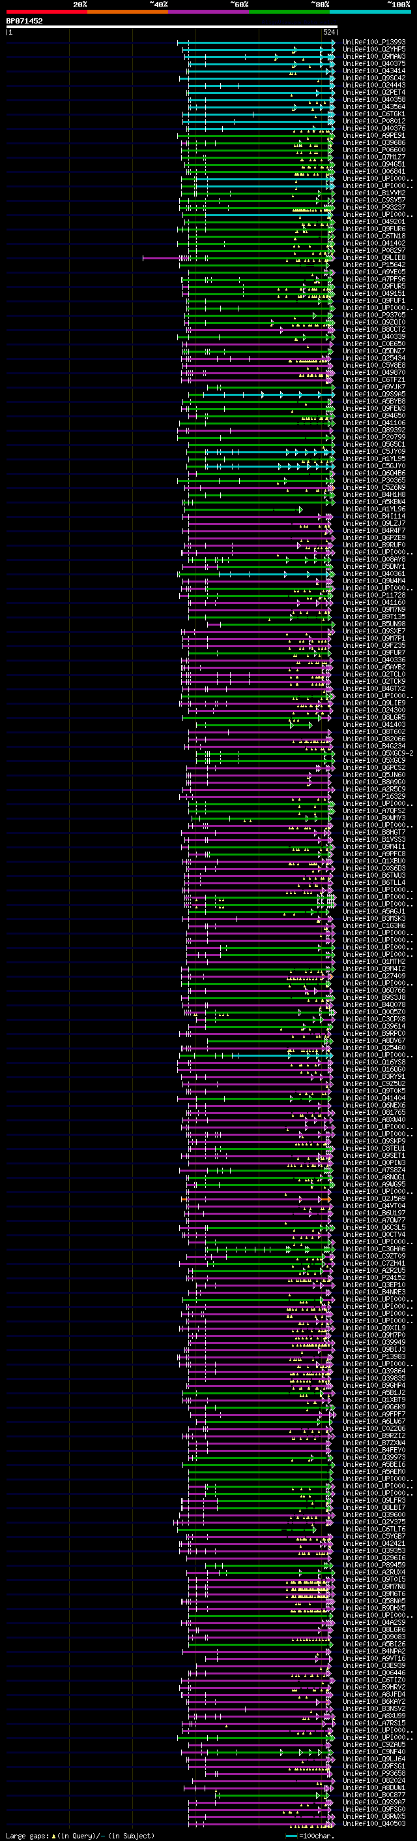
Task: Select label UniRef100_B4G234
Action: tap(374, 746)
